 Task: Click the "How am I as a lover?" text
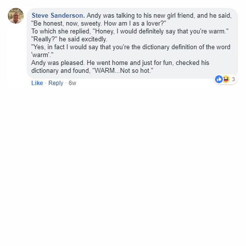click(x=135, y=24)
